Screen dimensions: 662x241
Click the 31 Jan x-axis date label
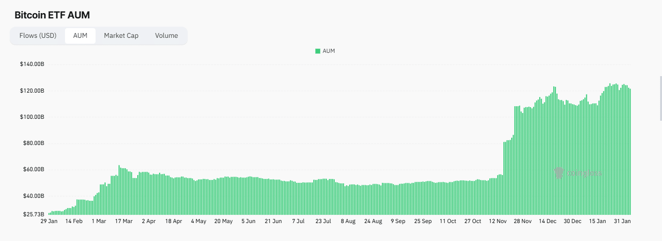pos(623,221)
